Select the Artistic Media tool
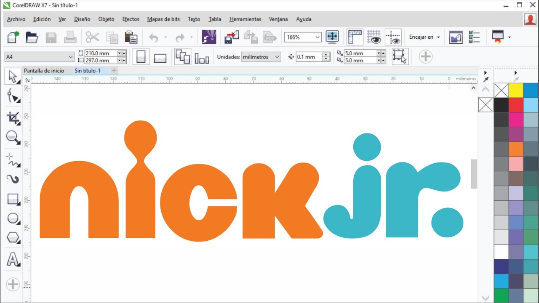 [13, 179]
